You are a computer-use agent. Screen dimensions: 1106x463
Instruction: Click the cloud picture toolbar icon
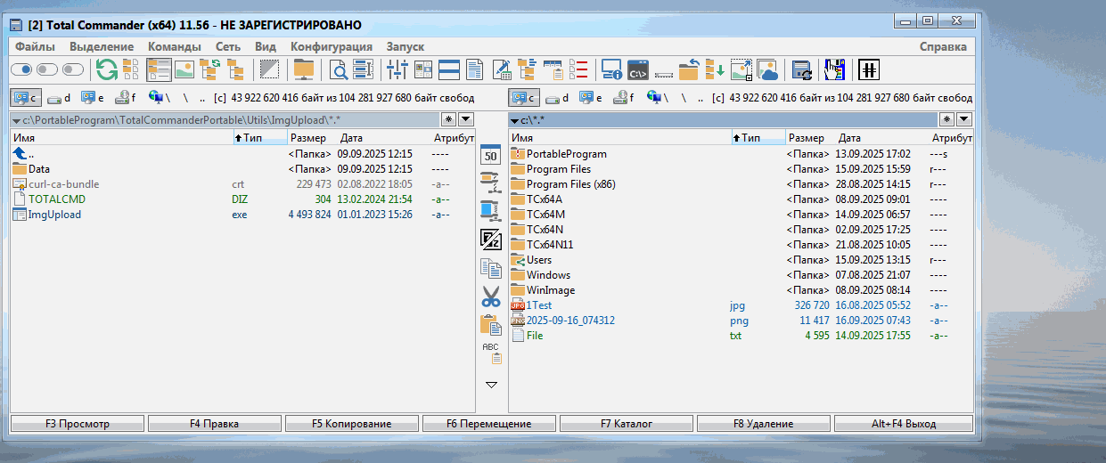coord(767,69)
